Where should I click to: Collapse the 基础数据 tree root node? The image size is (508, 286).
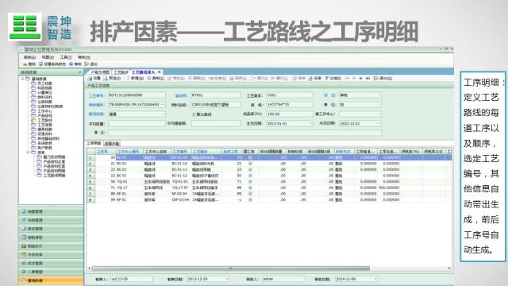click(22, 79)
